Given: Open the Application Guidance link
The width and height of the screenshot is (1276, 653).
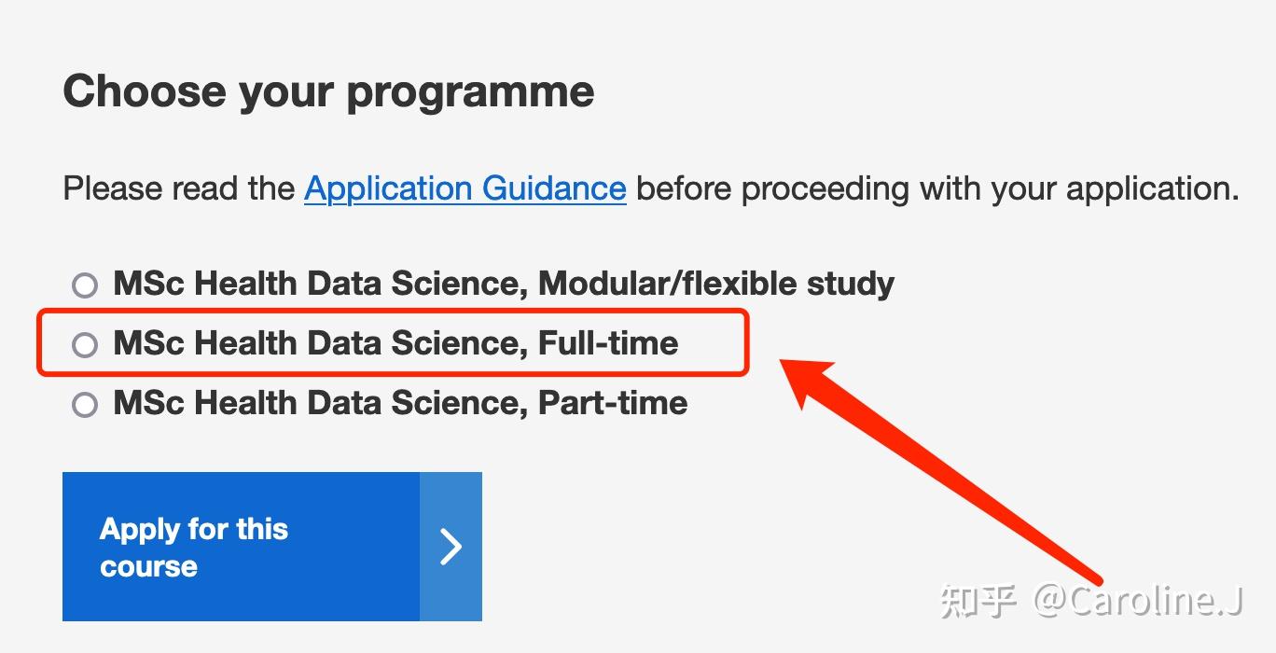Looking at the screenshot, I should pos(465,188).
